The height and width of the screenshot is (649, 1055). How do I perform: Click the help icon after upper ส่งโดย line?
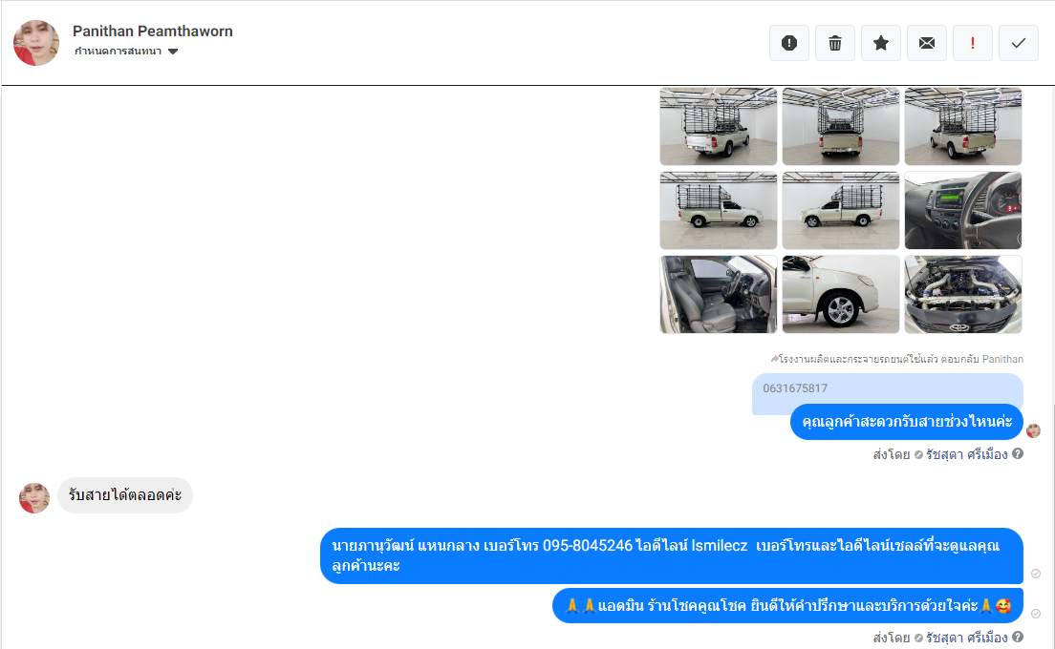click(x=1018, y=453)
